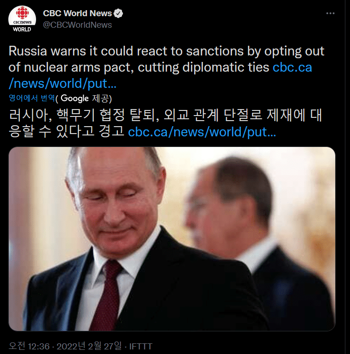Click the 2022년 2월 27일 date
Image resolution: width=350 pixels, height=354 pixels.
[x=89, y=346]
